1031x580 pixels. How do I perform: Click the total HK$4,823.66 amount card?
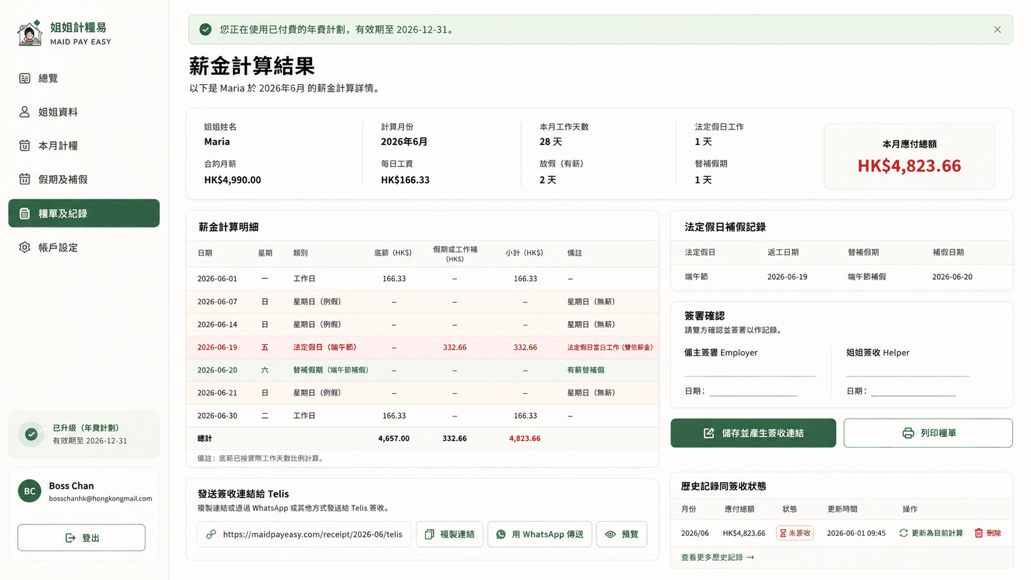click(x=909, y=156)
